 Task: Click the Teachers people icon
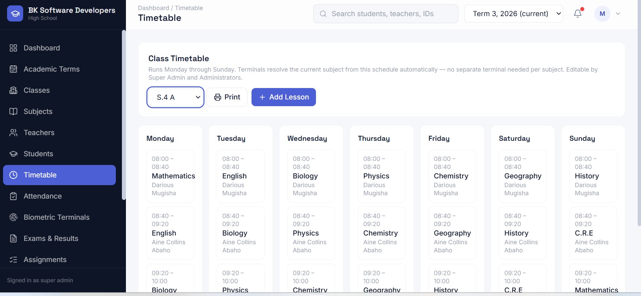13,133
